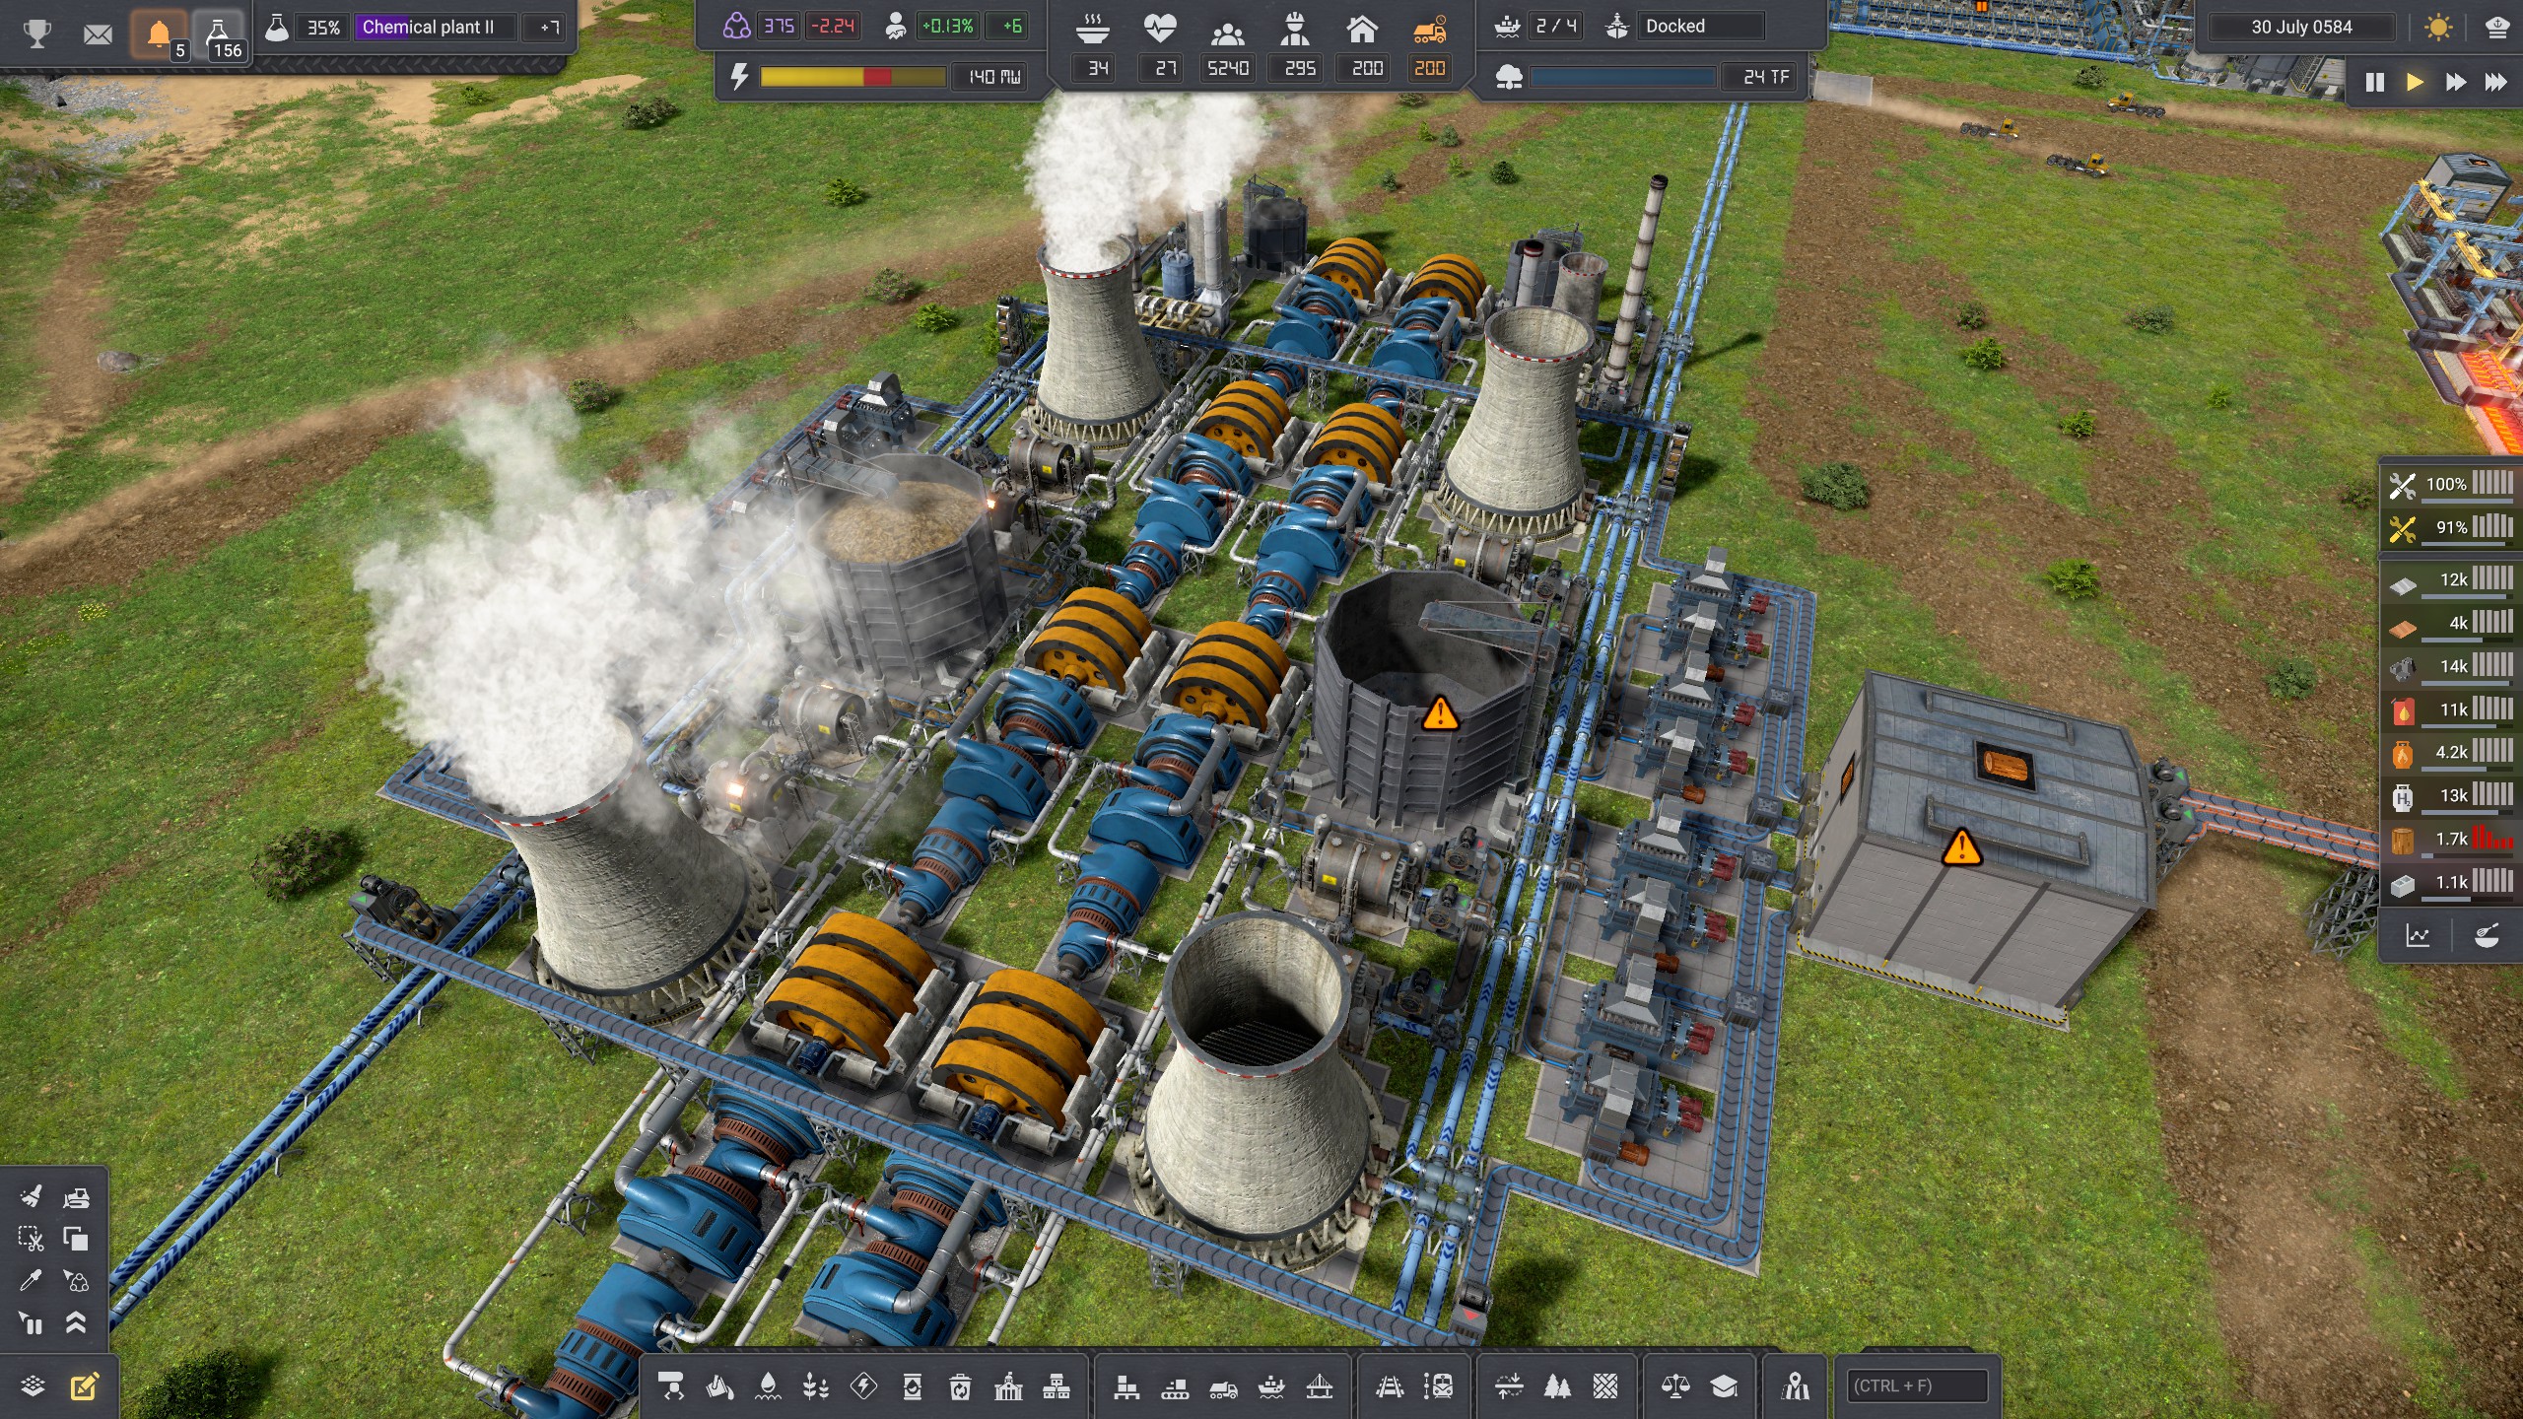Click the 14k resource row
The width and height of the screenshot is (2523, 1419).
(x=2450, y=667)
